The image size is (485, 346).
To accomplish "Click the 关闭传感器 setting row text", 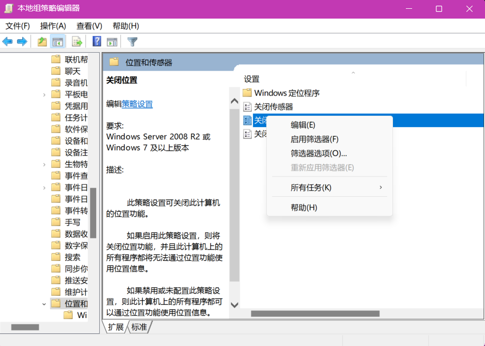I will (274, 107).
